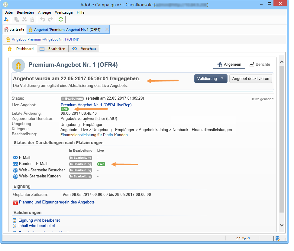Click the scrollbar up arrow
Image resolution: width=294 pixels, height=251 pixels.
[x=282, y=62]
